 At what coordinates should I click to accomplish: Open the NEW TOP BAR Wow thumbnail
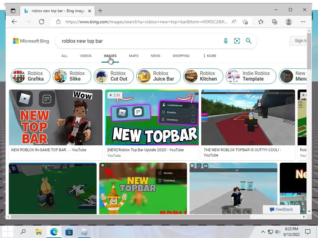pyautogui.click(x=56, y=117)
